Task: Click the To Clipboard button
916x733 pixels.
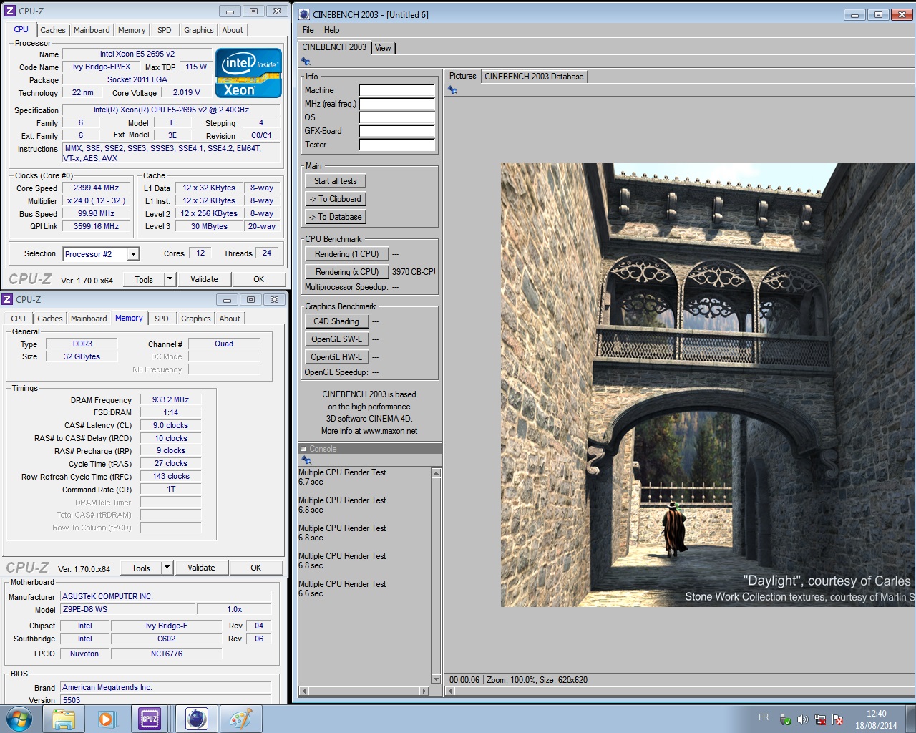Action: pyautogui.click(x=336, y=199)
